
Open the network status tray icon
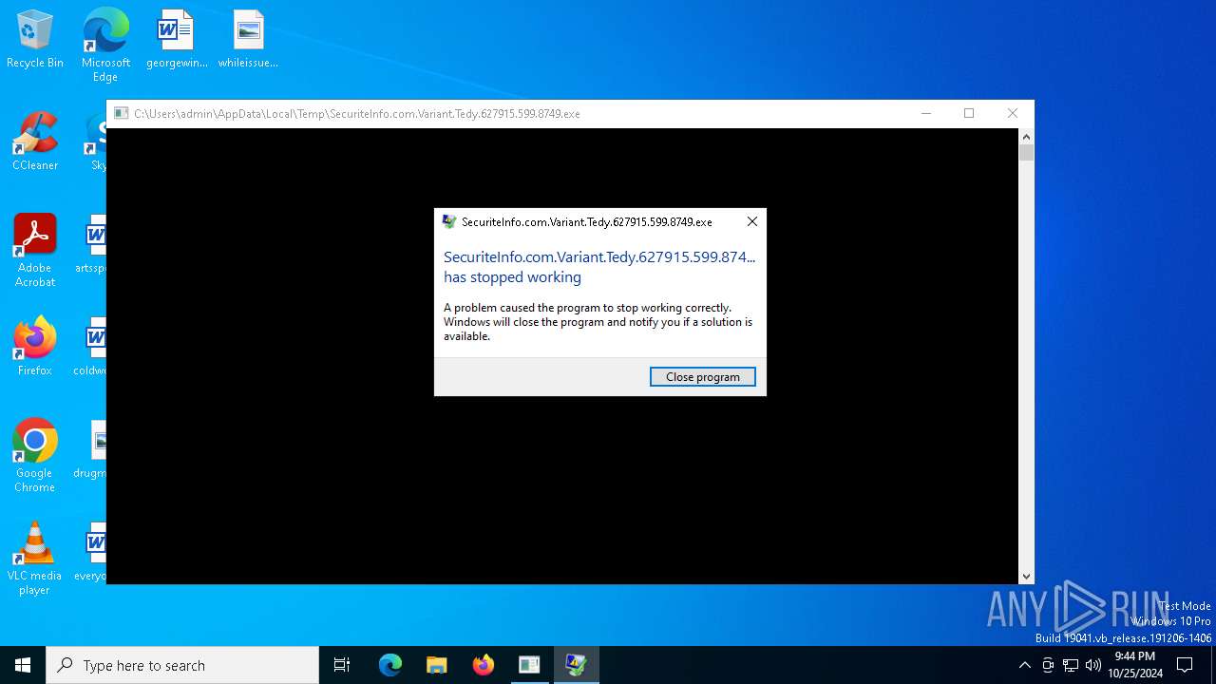pyautogui.click(x=1071, y=665)
